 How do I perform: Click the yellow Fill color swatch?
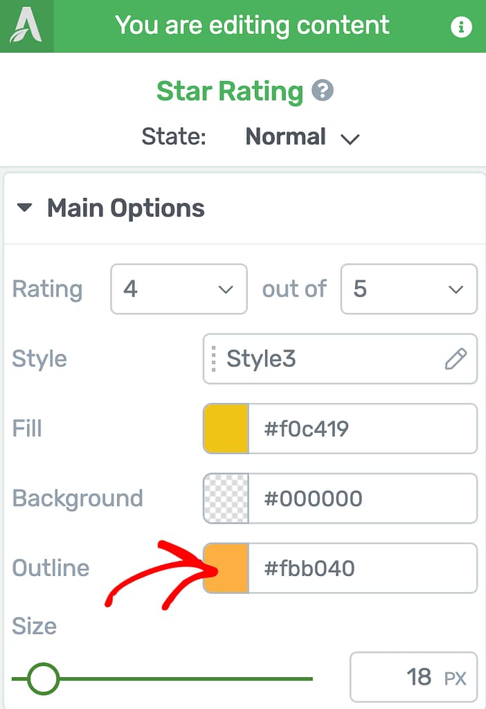tap(226, 429)
